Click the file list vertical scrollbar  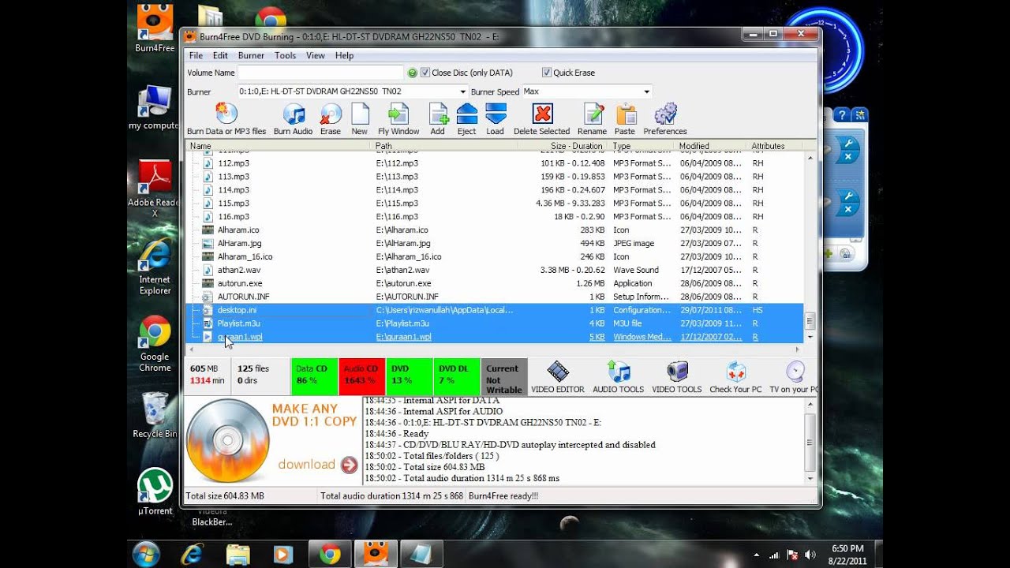point(810,248)
